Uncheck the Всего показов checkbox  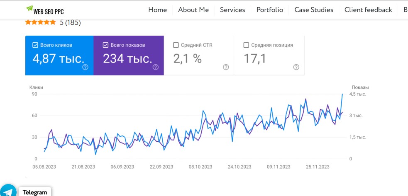[x=105, y=45]
